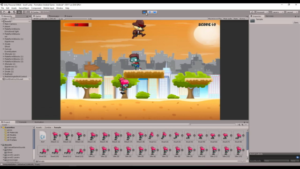
Task: Switch to the Animator tab
Action: pyautogui.click(x=54, y=16)
